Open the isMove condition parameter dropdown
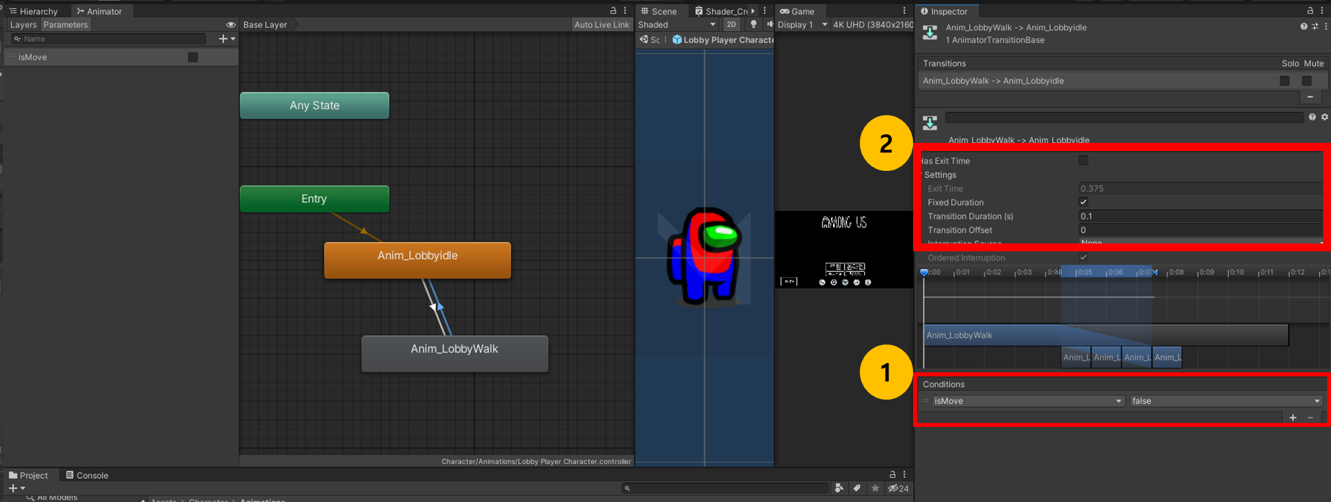 1028,401
